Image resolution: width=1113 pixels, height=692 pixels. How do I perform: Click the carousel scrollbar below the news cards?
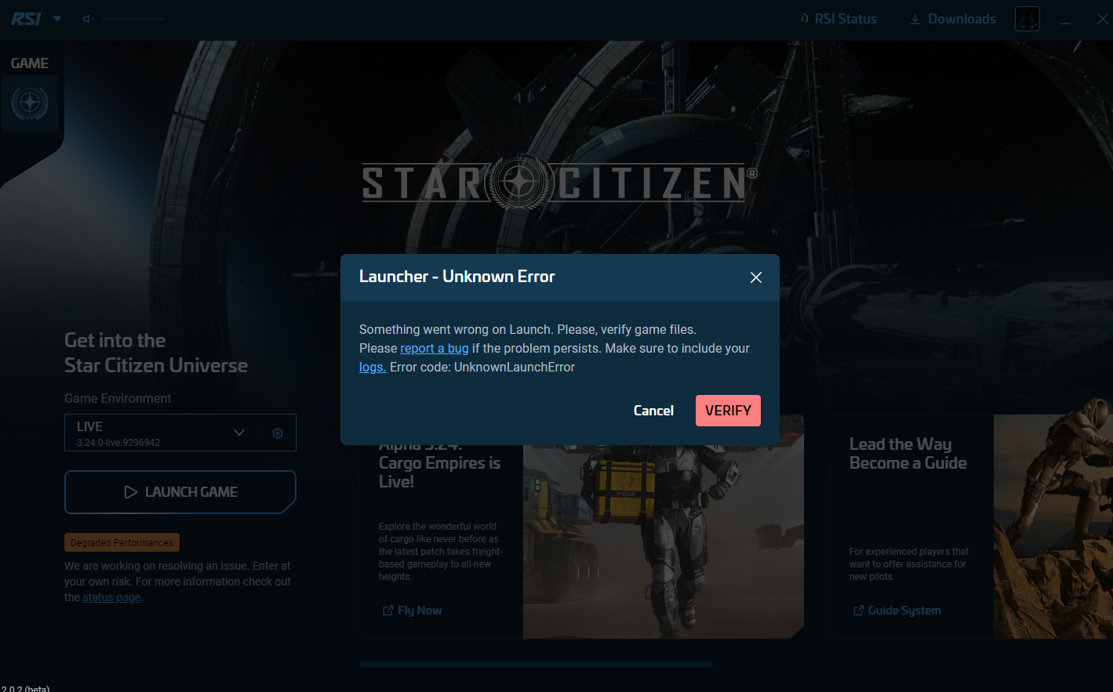click(x=536, y=664)
